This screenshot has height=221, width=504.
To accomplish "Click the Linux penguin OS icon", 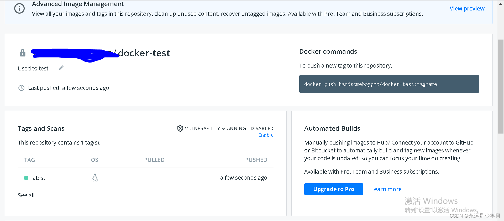I will point(95,178).
